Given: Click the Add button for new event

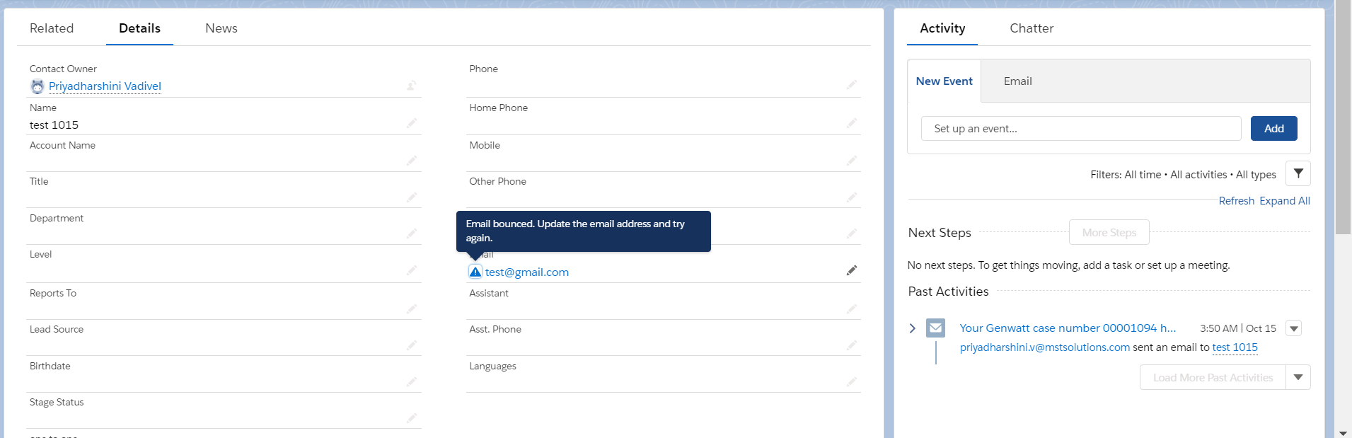Looking at the screenshot, I should [1274, 129].
